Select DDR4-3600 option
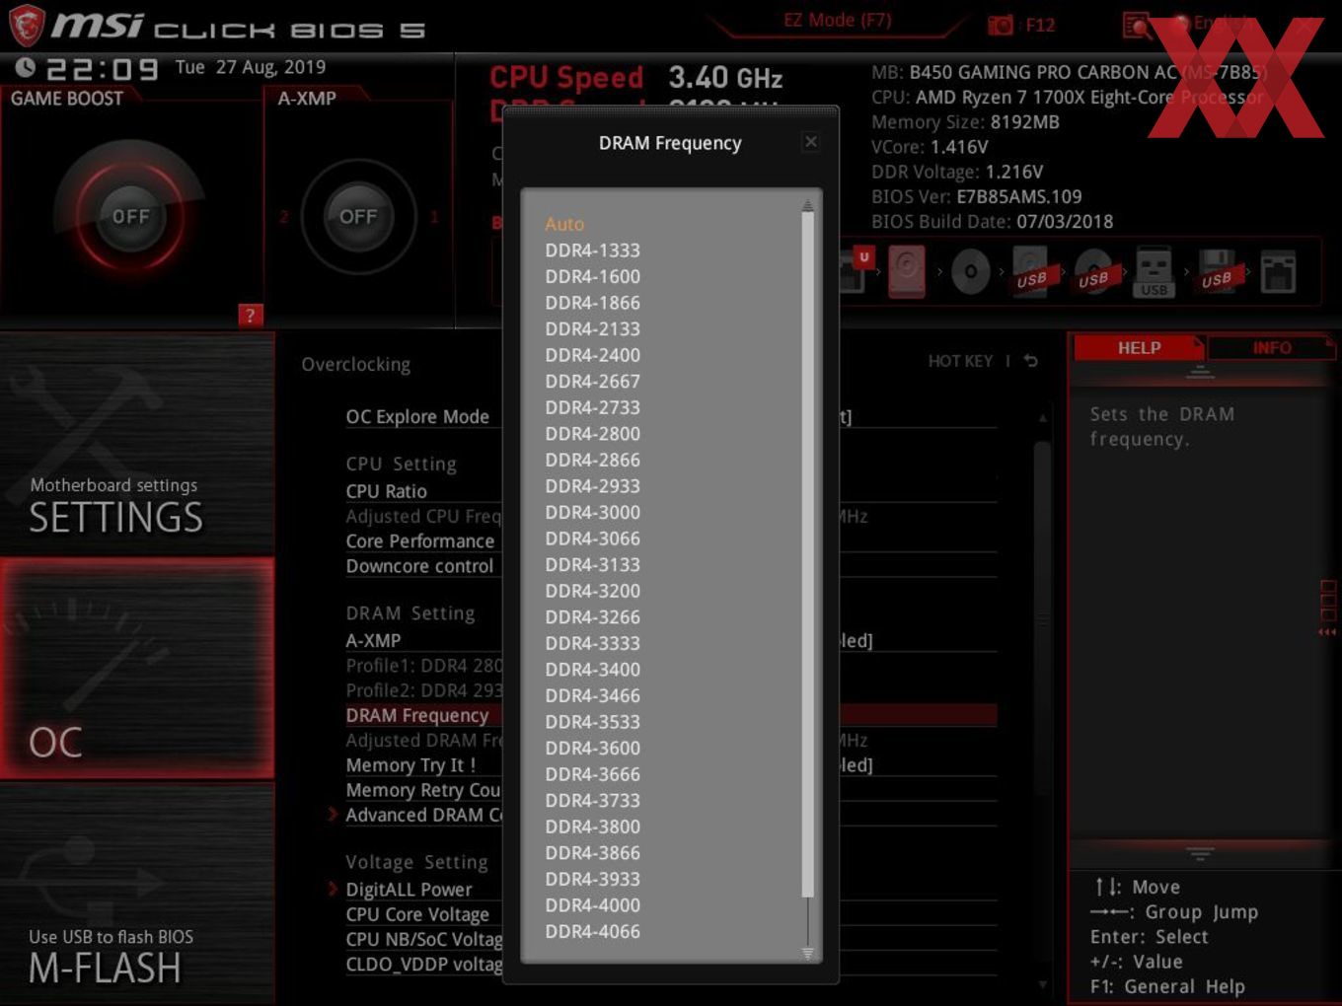 (x=592, y=748)
